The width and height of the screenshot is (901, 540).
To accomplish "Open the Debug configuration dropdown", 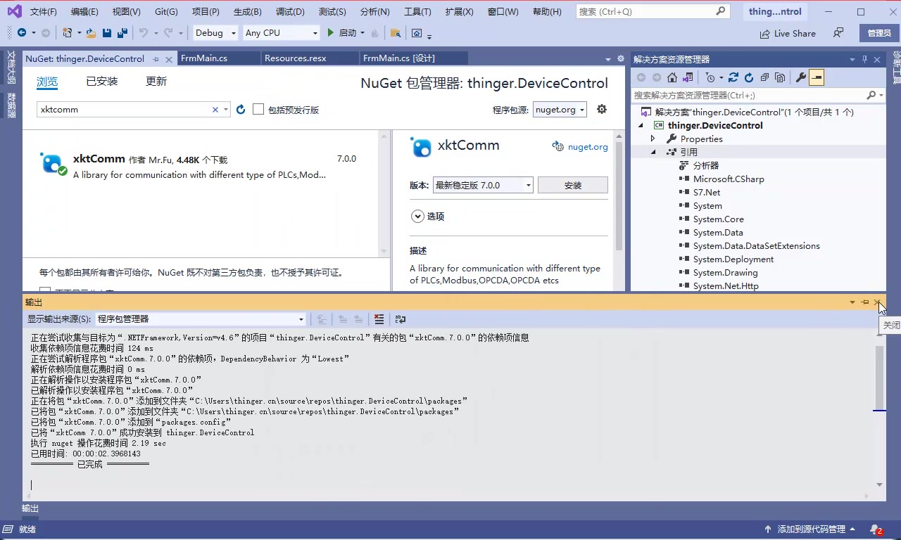I will click(216, 33).
